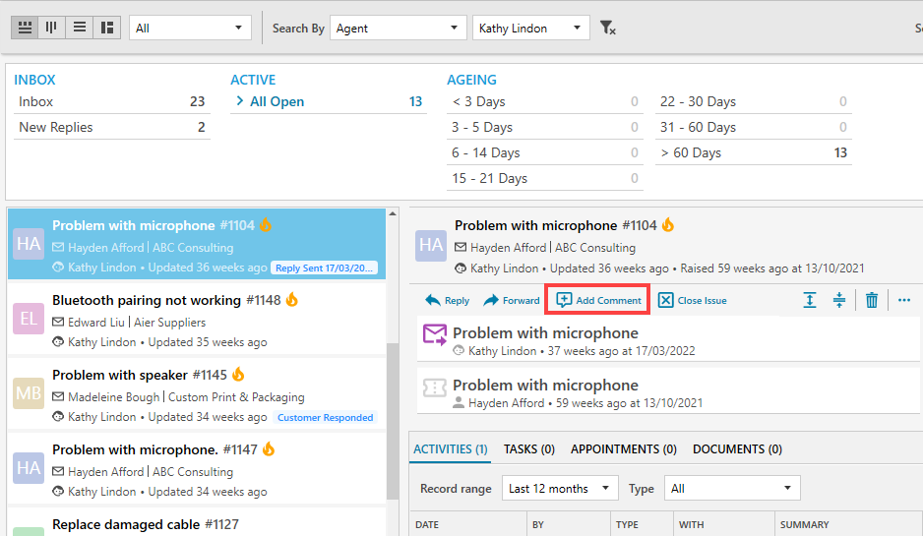Expand the All Open chevron arrow
Viewport: 923px width, 536px height.
point(239,101)
